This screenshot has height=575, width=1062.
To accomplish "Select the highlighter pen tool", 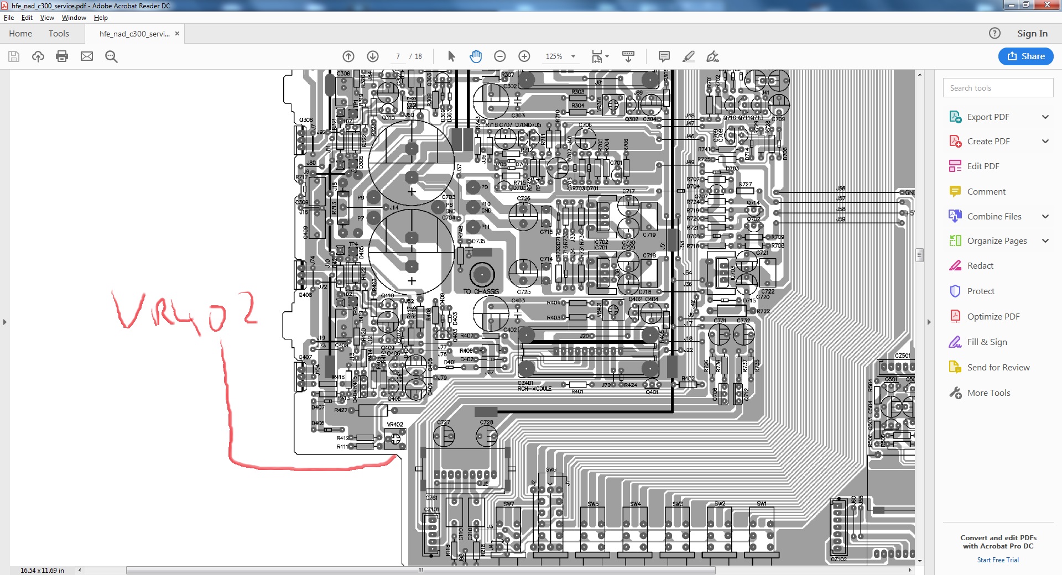I will click(x=689, y=56).
